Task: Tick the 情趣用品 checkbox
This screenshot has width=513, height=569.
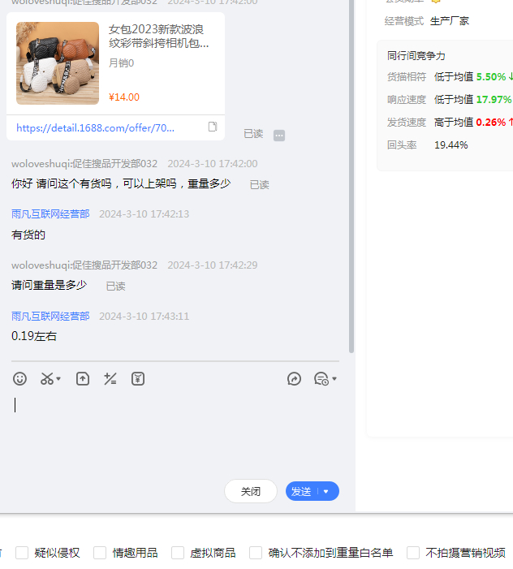Action: (100, 553)
